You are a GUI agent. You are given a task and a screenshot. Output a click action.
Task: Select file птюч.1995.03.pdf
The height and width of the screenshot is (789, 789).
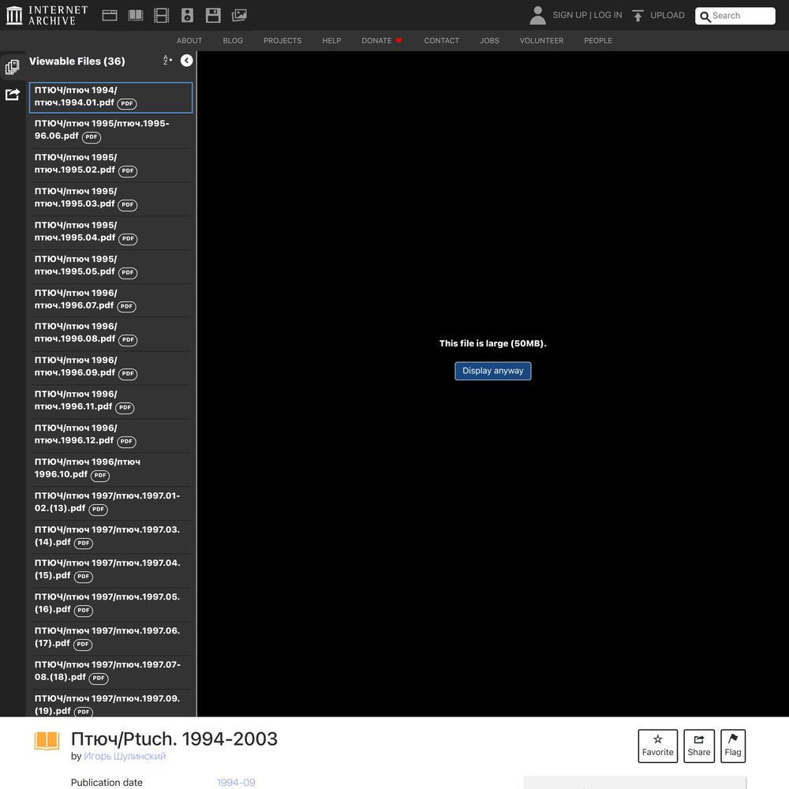110,198
